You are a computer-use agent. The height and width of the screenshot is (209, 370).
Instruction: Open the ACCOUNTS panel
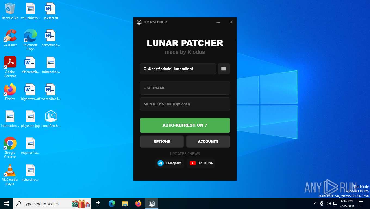[208, 142]
